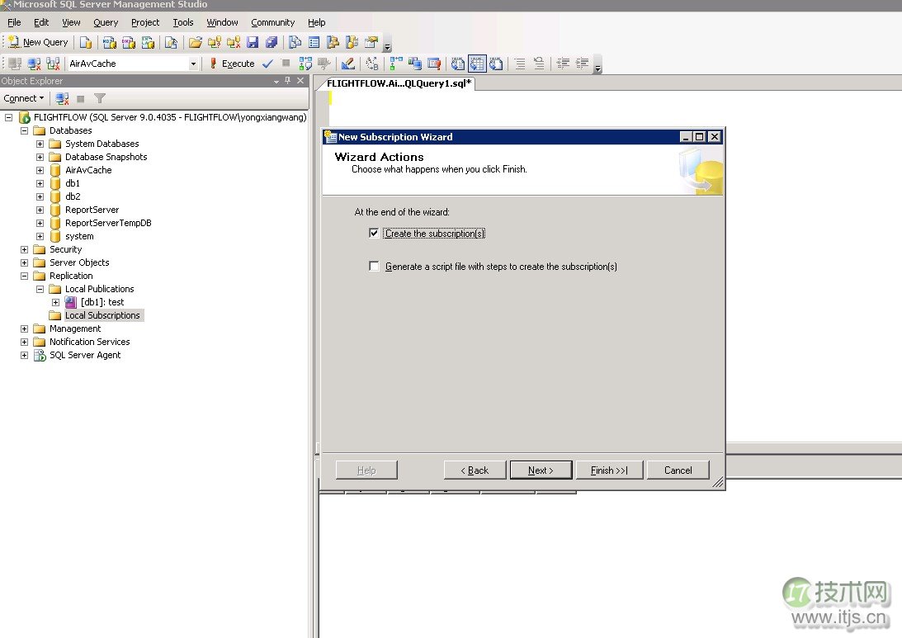Viewport: 902px width, 638px height.
Task: Click the Properties Window toolbar icon
Action: pyautogui.click(x=371, y=42)
